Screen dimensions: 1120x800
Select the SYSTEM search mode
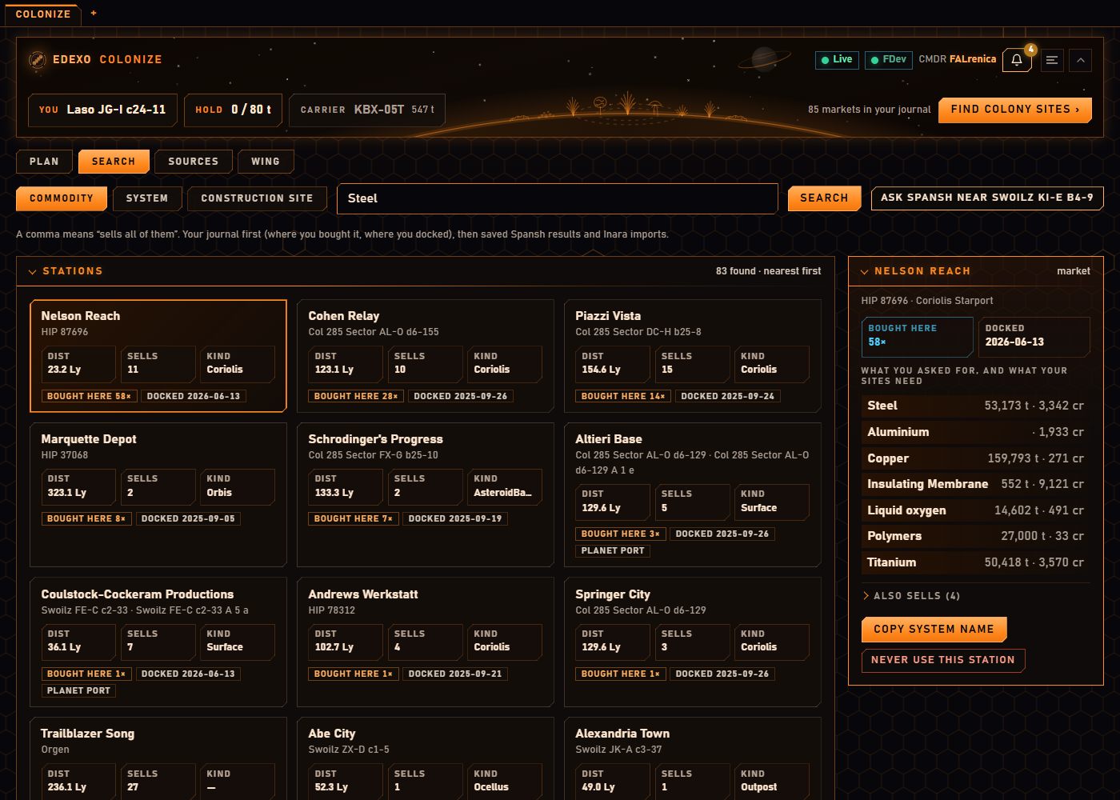tap(147, 198)
